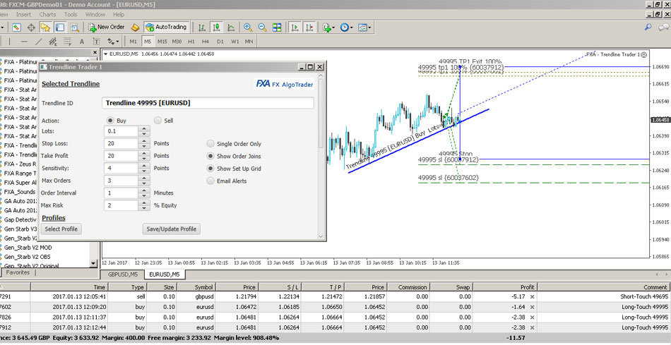Open the search magnifier icon
The image size is (671, 345).
point(648,27)
